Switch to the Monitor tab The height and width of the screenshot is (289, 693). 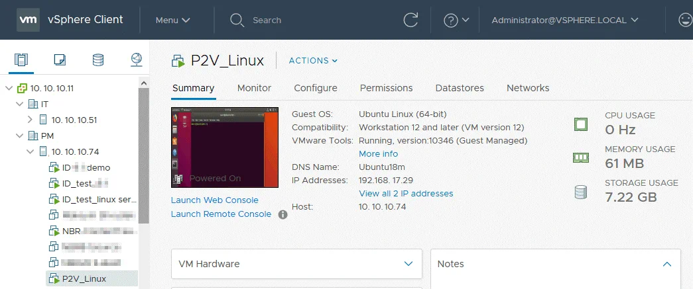pyautogui.click(x=254, y=88)
